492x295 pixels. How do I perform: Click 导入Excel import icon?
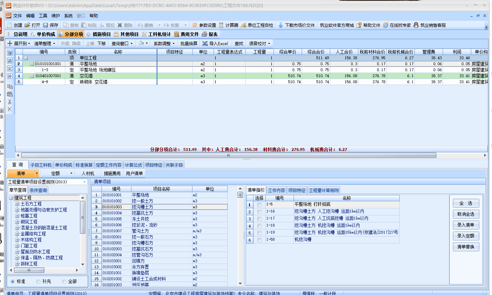pyautogui.click(x=205, y=44)
